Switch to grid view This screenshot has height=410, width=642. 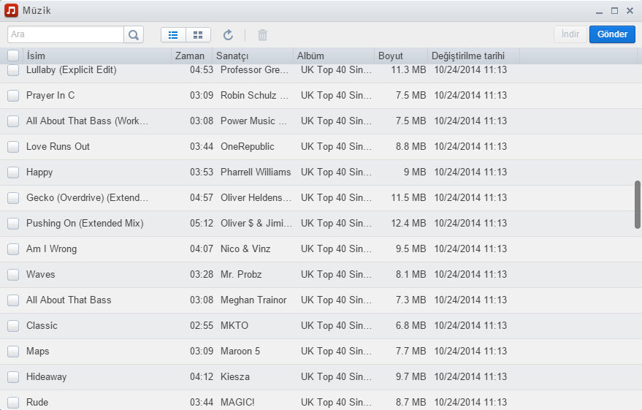198,34
